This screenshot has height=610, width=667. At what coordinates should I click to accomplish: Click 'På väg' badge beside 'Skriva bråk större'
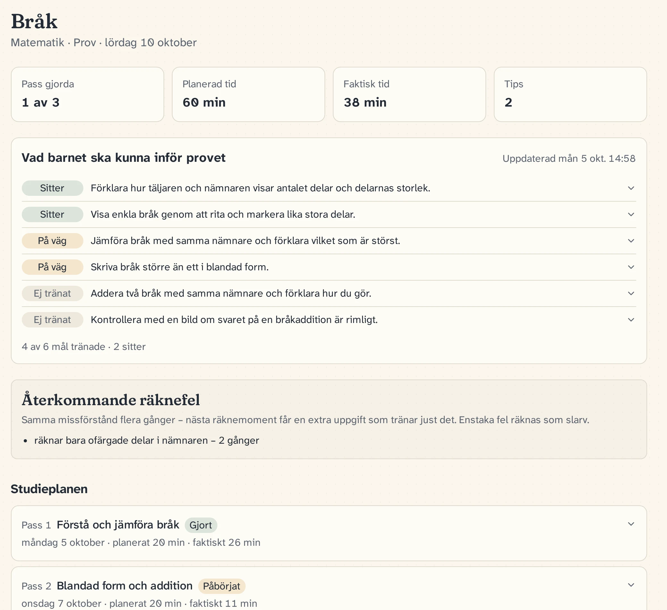coord(52,267)
